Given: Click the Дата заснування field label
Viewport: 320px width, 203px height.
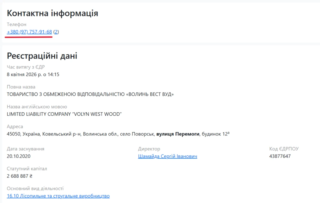Looking at the screenshot, I should coord(25,149).
